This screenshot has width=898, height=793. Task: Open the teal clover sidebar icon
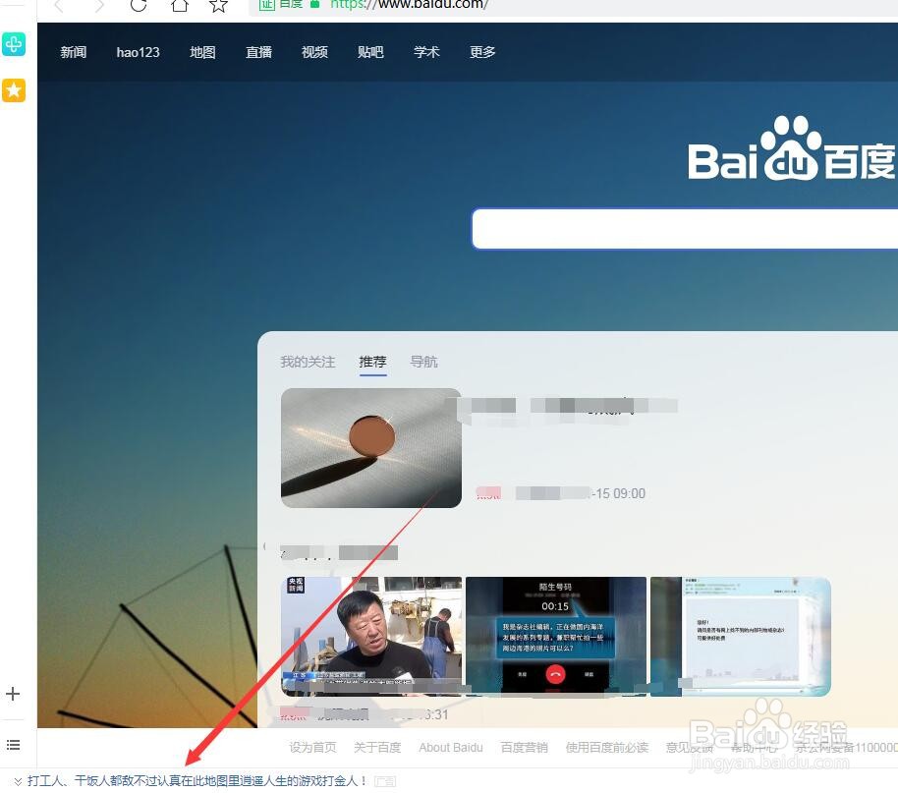(x=14, y=43)
